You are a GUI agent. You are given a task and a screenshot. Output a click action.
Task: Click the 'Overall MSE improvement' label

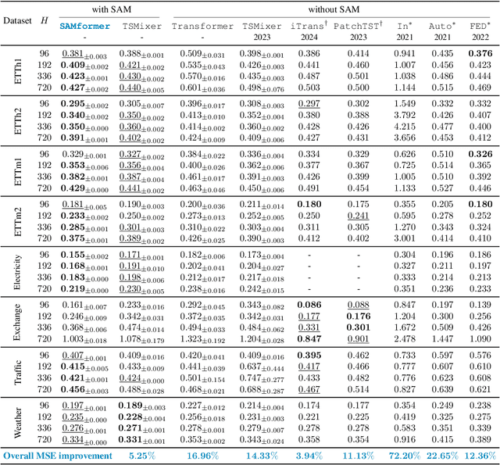[58, 456]
